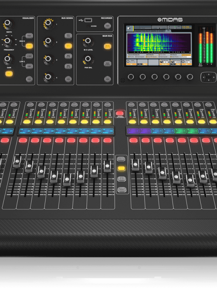Toggle the Main Stereo button in Main Bus
This screenshot has width=217, height=289.
click(107, 64)
